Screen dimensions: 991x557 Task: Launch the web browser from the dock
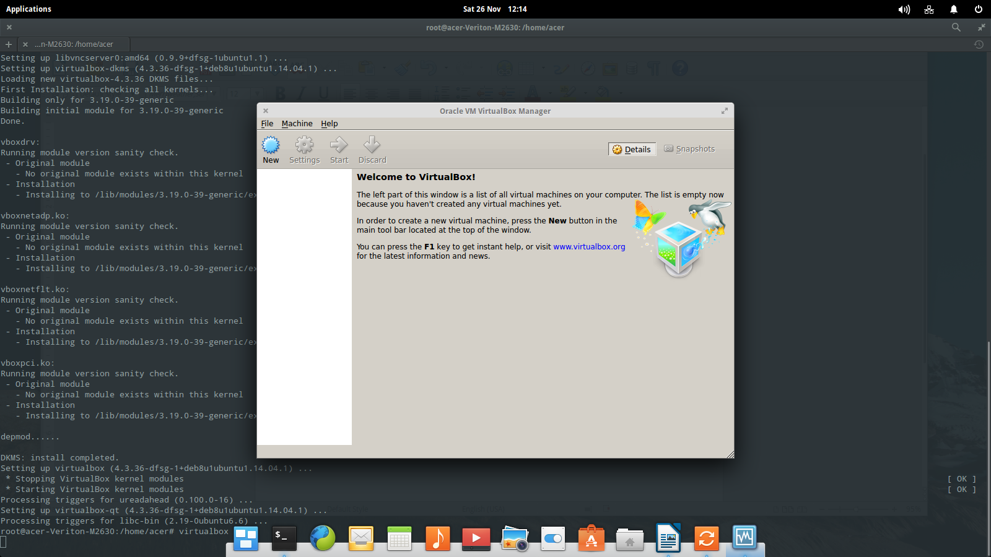pyautogui.click(x=323, y=538)
